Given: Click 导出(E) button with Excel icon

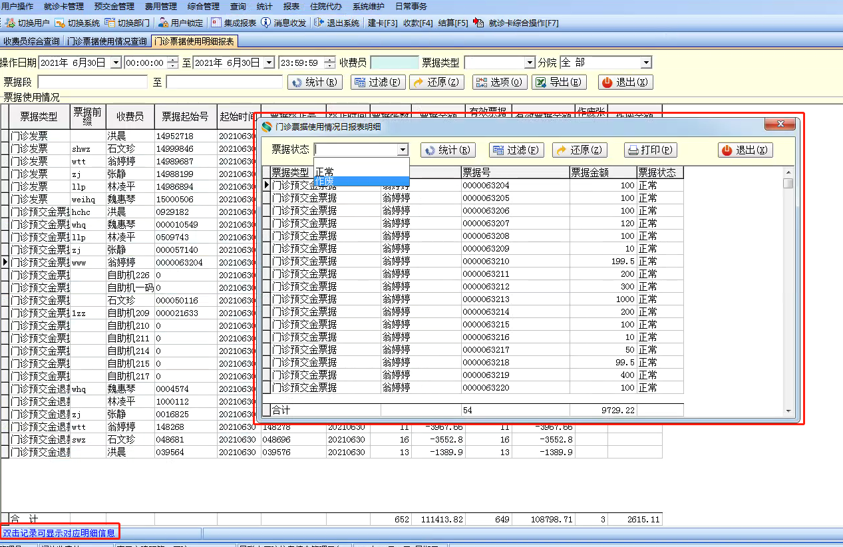Looking at the screenshot, I should (559, 83).
